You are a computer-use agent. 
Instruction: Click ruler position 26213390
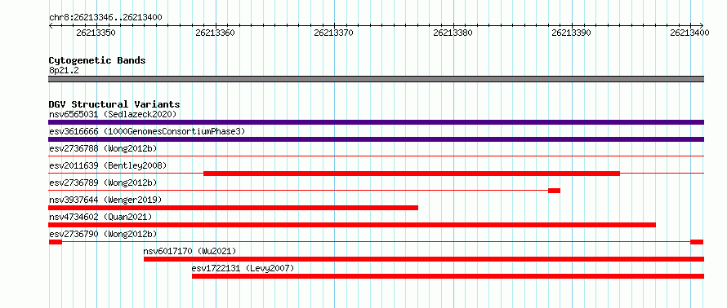[x=571, y=33]
